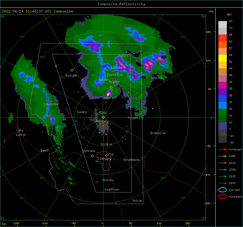Click the Cochrane label
This screenshot has width=243, height=227.
point(88,151)
